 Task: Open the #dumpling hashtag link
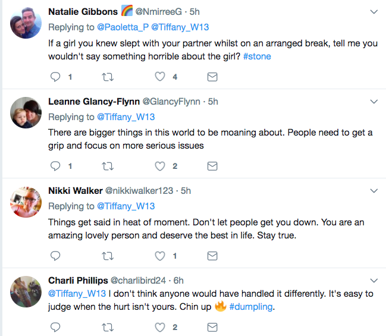(252, 307)
